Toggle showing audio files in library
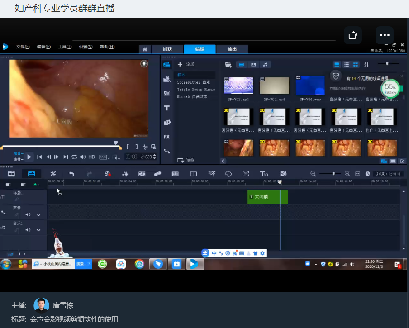Viewport: 409px width, 328px height. [265, 65]
